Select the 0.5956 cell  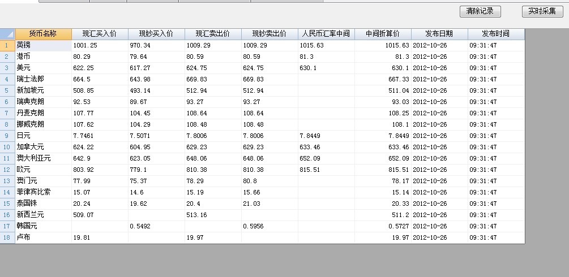tap(269, 226)
